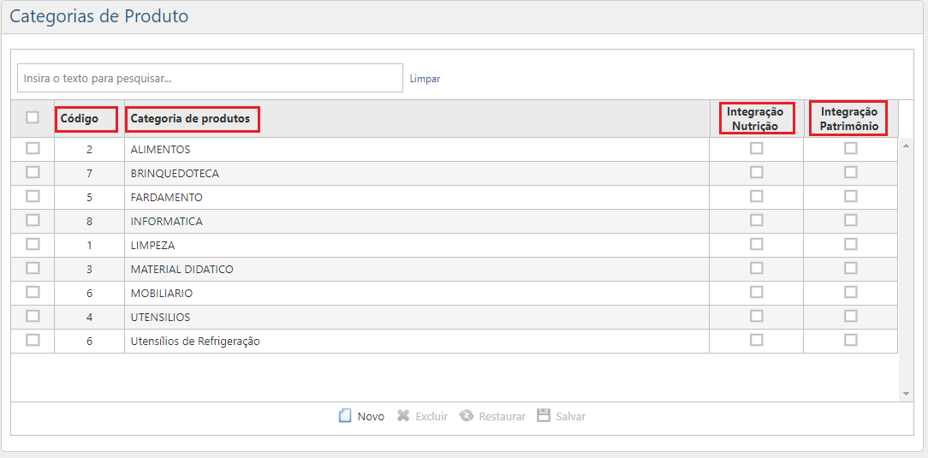Click the Excluir X icon
This screenshot has height=458, width=928.
click(x=403, y=416)
